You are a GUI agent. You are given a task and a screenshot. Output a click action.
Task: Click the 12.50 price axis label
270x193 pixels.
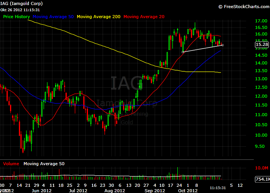(x=261, y=87)
